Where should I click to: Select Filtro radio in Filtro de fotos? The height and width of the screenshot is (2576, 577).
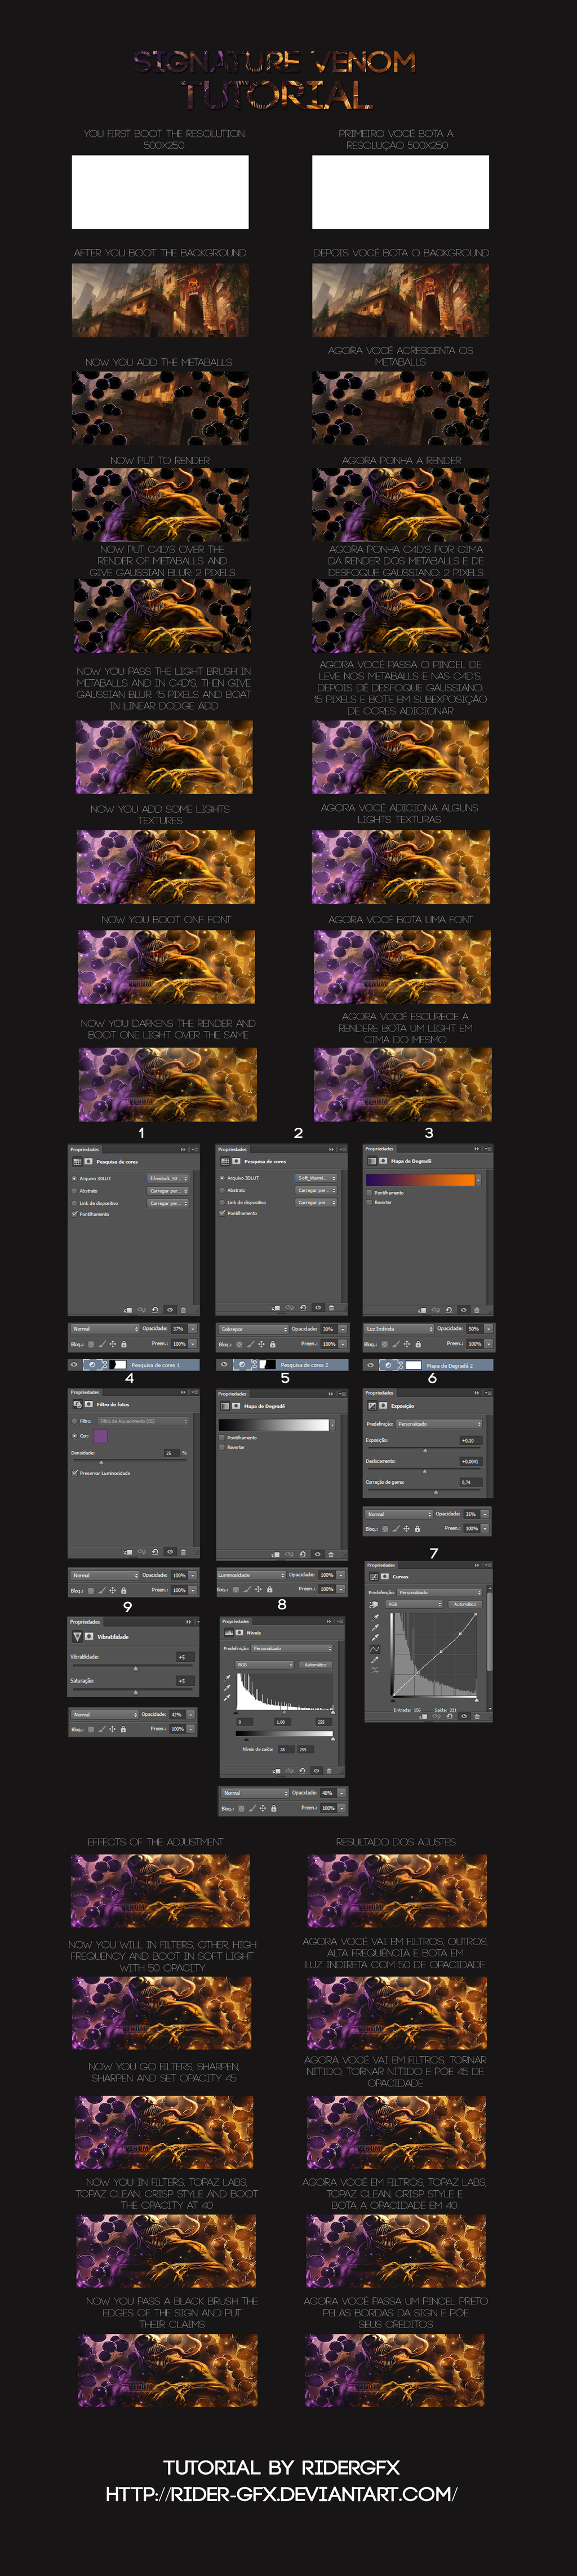[74, 1421]
